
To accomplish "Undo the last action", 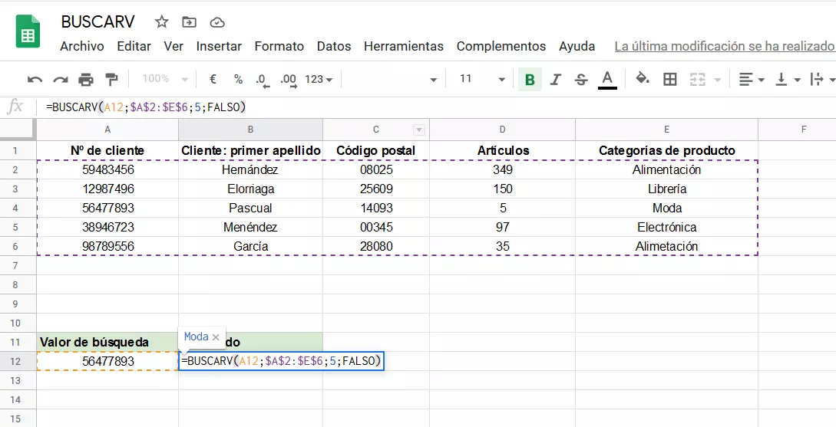I will [x=35, y=80].
